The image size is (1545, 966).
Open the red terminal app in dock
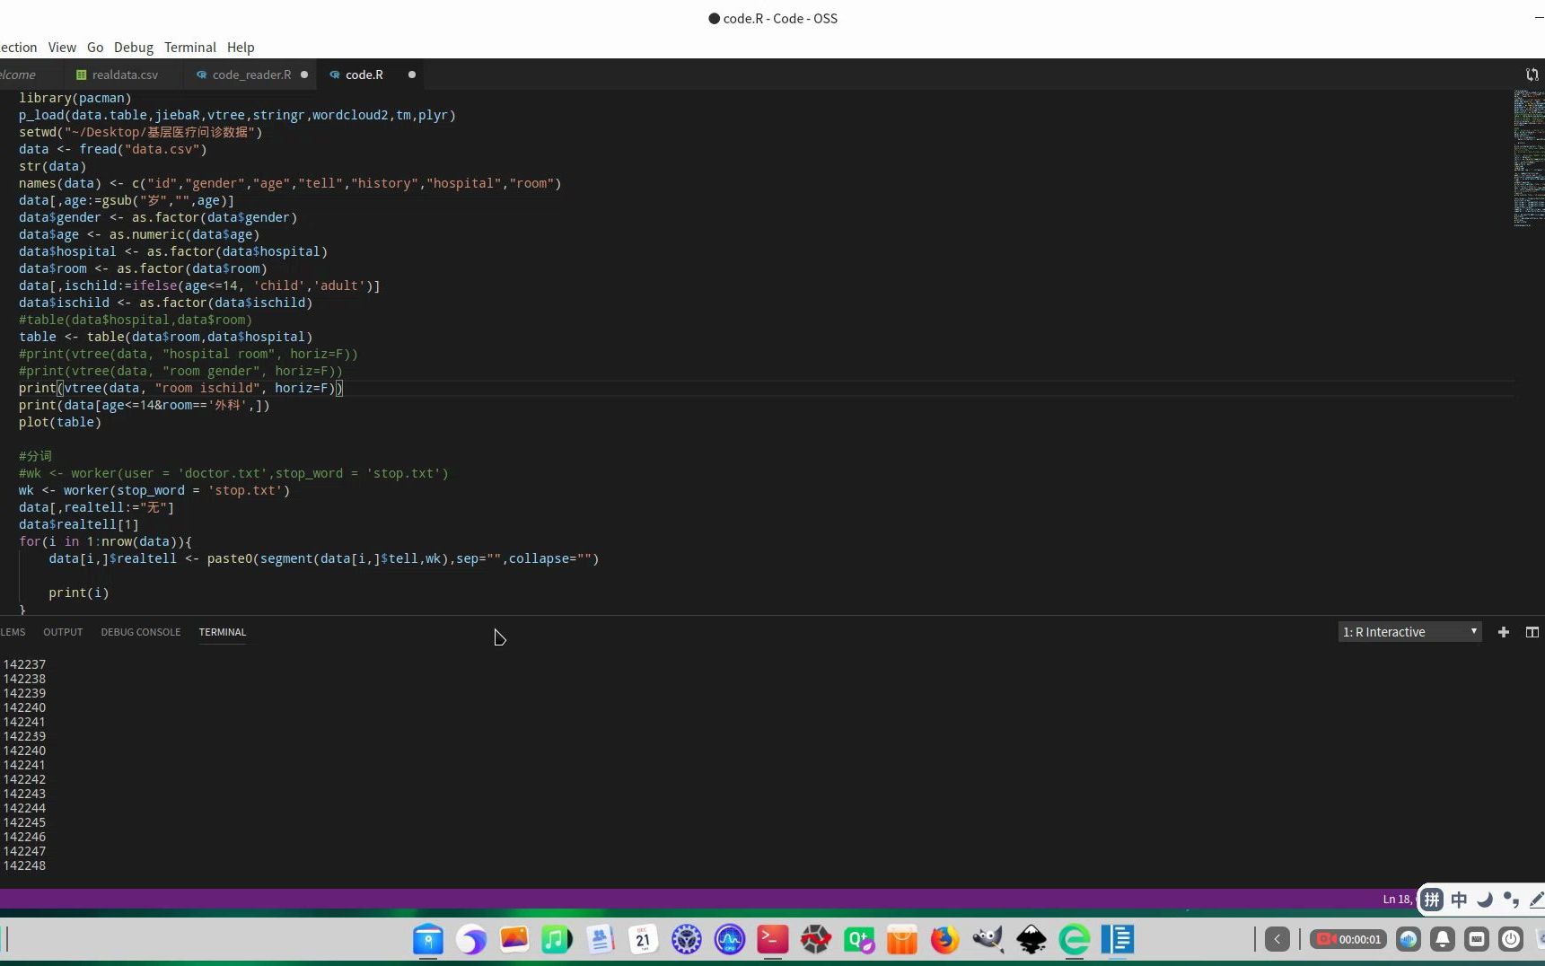pyautogui.click(x=773, y=940)
